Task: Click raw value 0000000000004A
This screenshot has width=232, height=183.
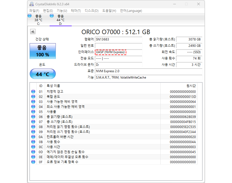Action: coord(183,142)
